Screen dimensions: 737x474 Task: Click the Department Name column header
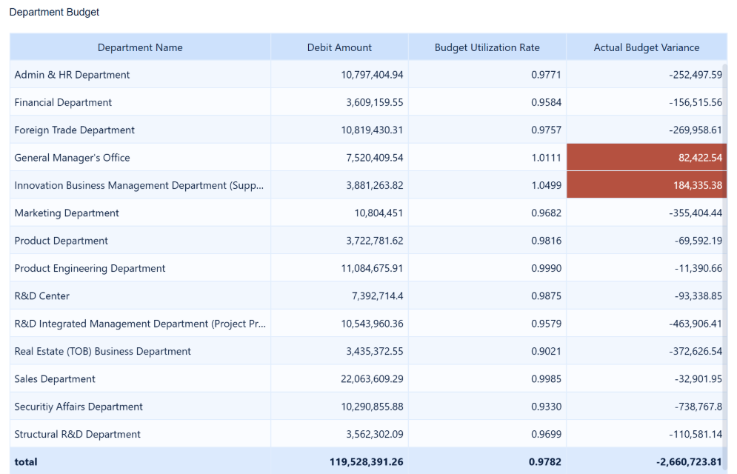pos(140,47)
